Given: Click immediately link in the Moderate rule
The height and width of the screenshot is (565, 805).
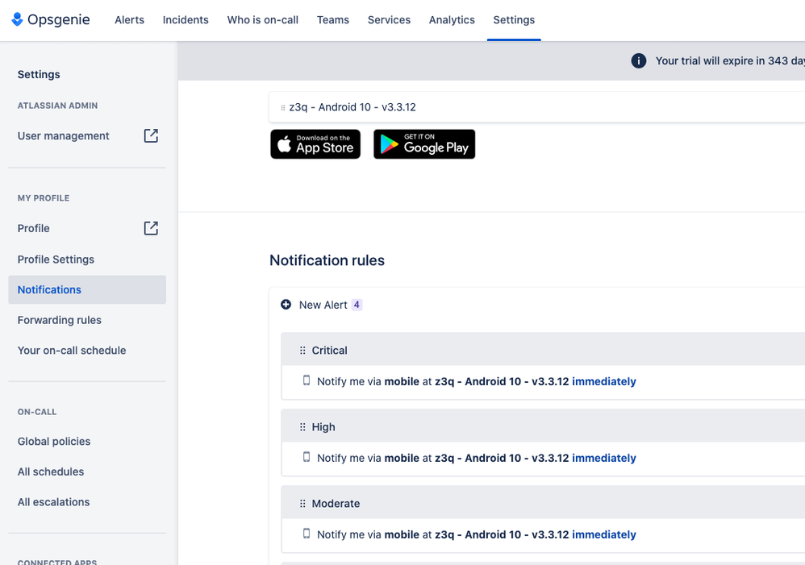Looking at the screenshot, I should click(x=603, y=534).
